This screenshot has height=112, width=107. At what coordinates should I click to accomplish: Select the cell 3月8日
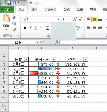click(x=18, y=96)
